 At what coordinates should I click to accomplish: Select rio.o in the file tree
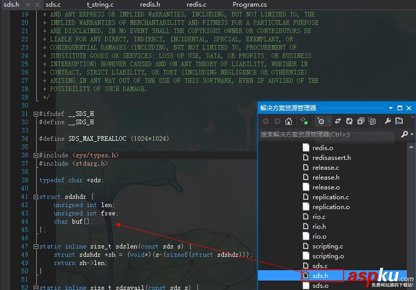[x=319, y=236]
